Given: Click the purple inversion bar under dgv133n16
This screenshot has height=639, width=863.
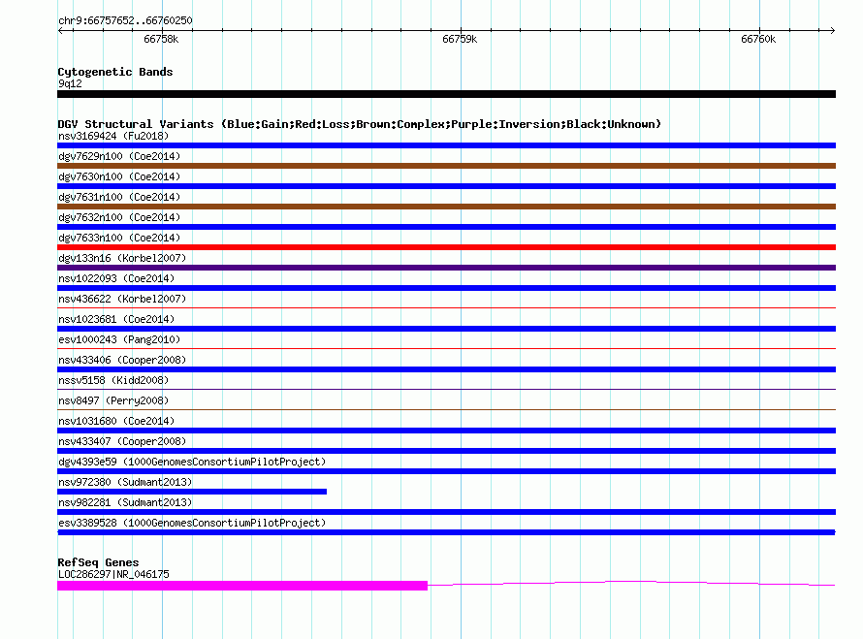Looking at the screenshot, I should (x=446, y=268).
